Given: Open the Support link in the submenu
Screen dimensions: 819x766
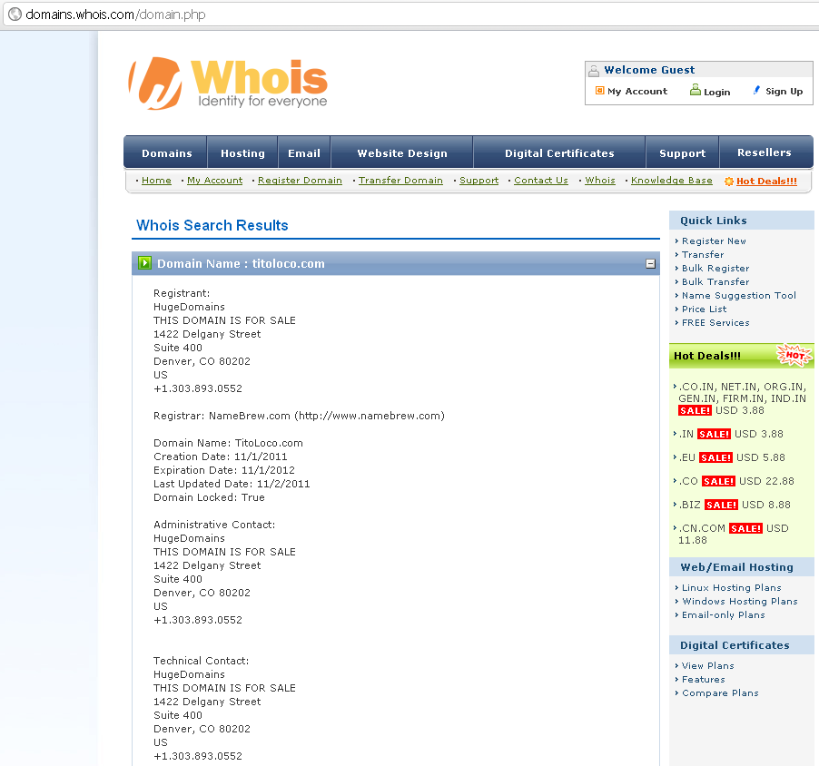Looking at the screenshot, I should 479,180.
